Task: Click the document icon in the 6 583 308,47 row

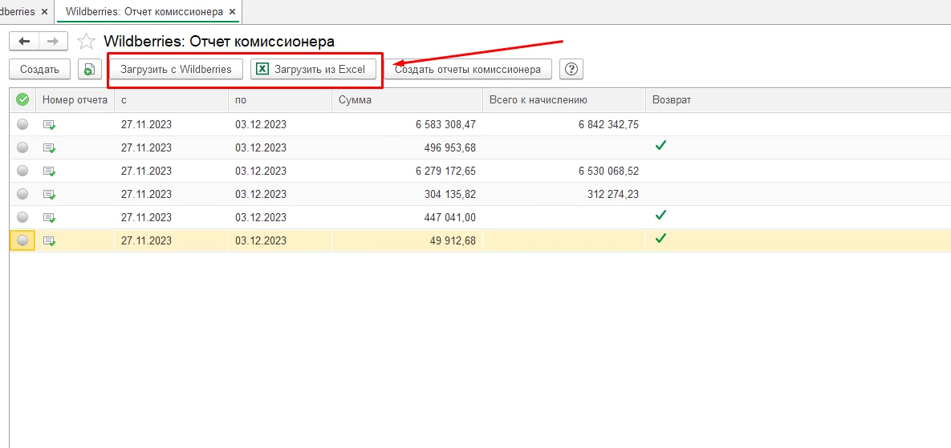Action: (49, 125)
